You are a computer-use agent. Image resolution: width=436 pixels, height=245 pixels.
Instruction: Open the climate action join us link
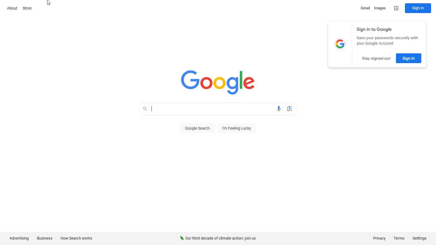tap(220, 238)
